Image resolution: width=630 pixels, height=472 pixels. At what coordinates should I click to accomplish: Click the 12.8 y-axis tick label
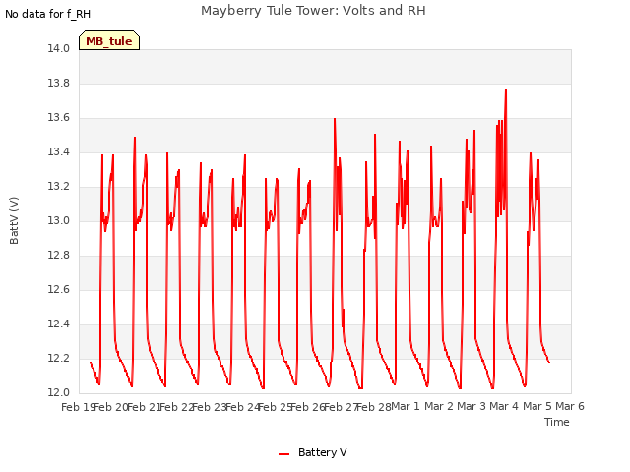coord(59,256)
